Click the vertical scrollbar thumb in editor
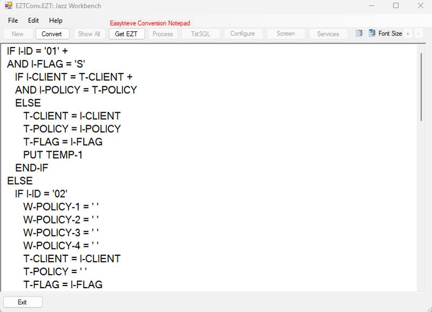The height and width of the screenshot is (312, 432). pyautogui.click(x=421, y=86)
